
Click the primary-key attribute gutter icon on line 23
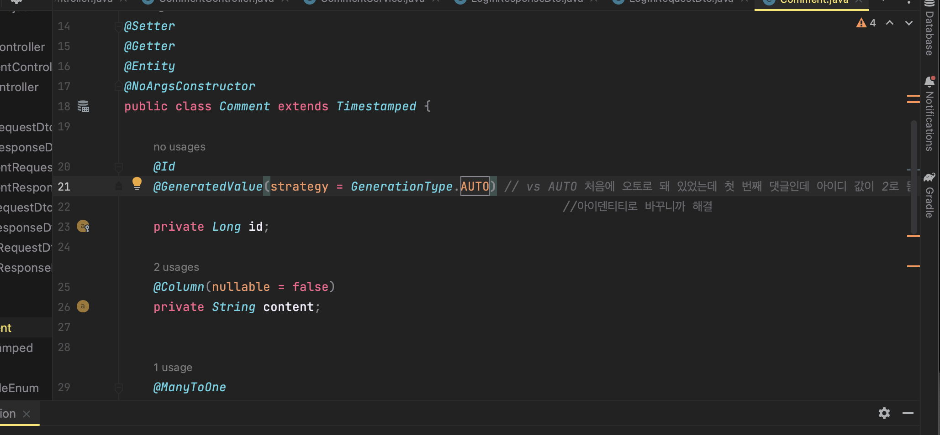pyautogui.click(x=83, y=226)
